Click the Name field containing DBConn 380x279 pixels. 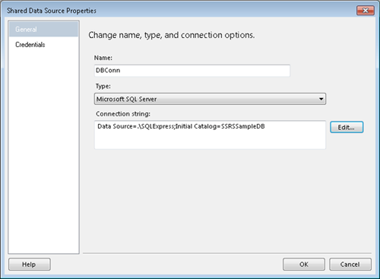[x=192, y=71]
